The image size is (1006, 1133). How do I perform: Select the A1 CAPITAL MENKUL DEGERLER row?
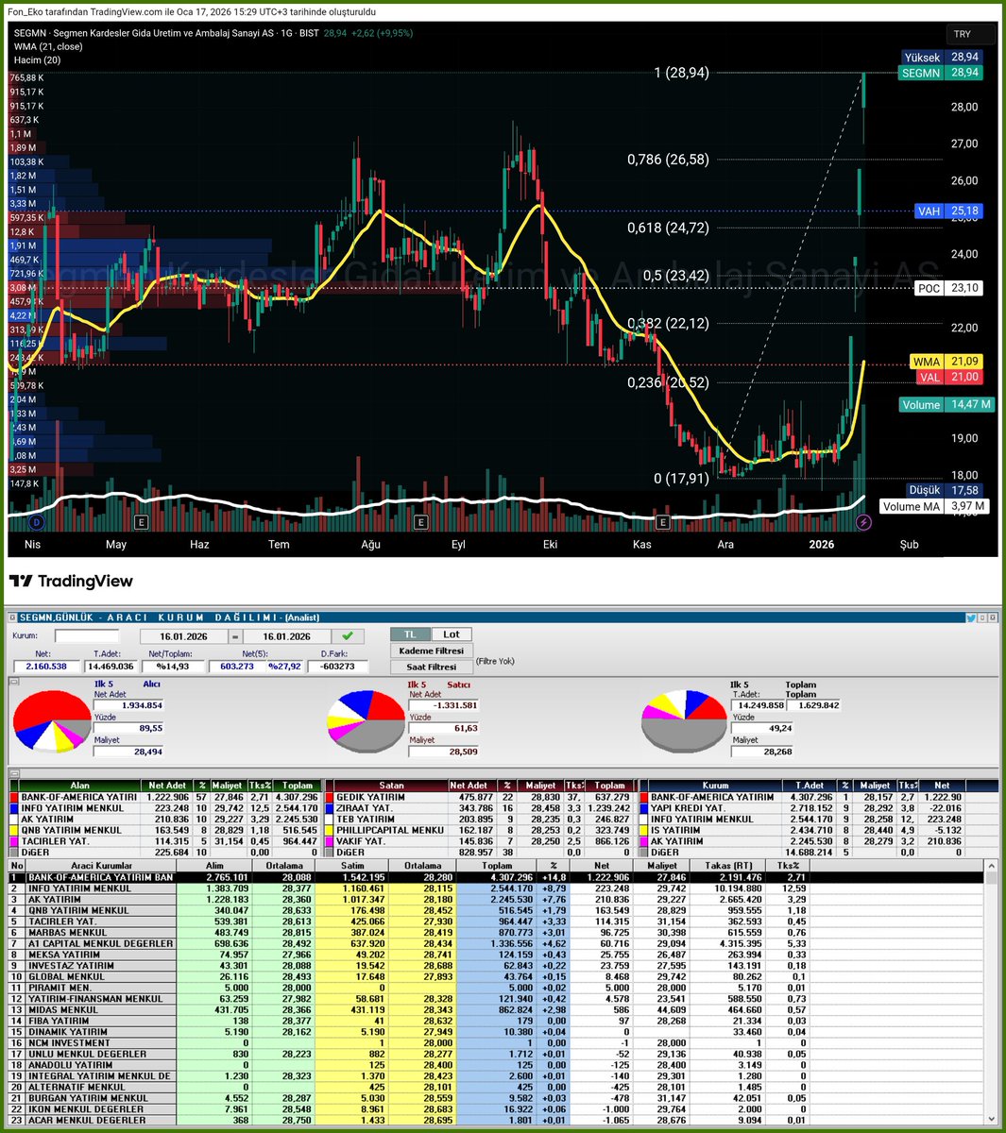496,943
